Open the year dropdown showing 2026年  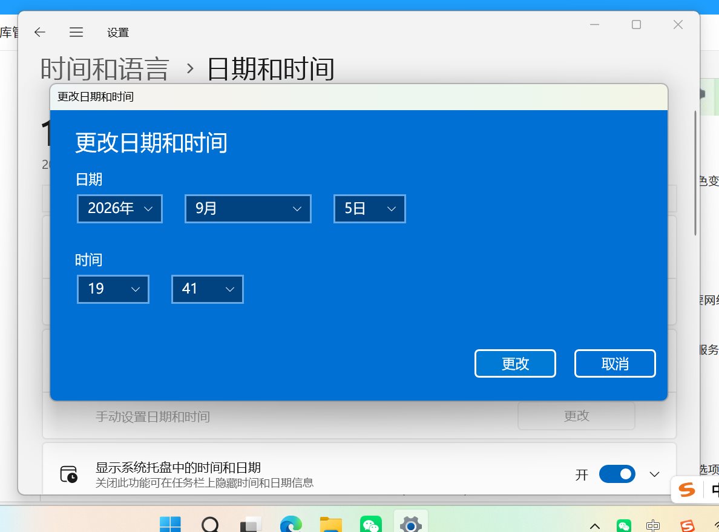[120, 209]
